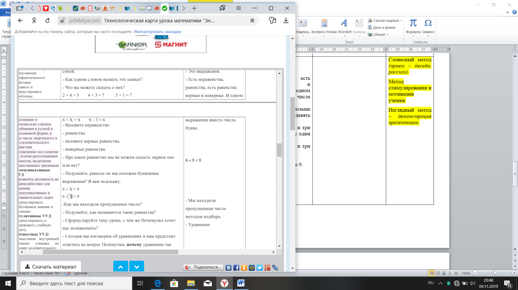Click the document viewer scroll-down arrow
The image size is (518, 290).
(x=279, y=246)
